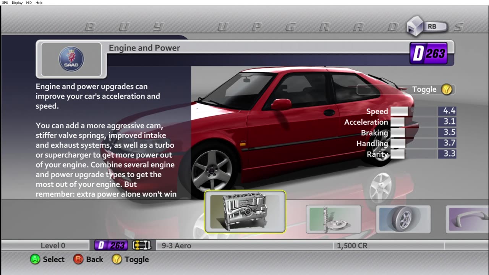Select the suspension and brake upgrade thumbnail
The width and height of the screenshot is (489, 275).
(x=333, y=219)
